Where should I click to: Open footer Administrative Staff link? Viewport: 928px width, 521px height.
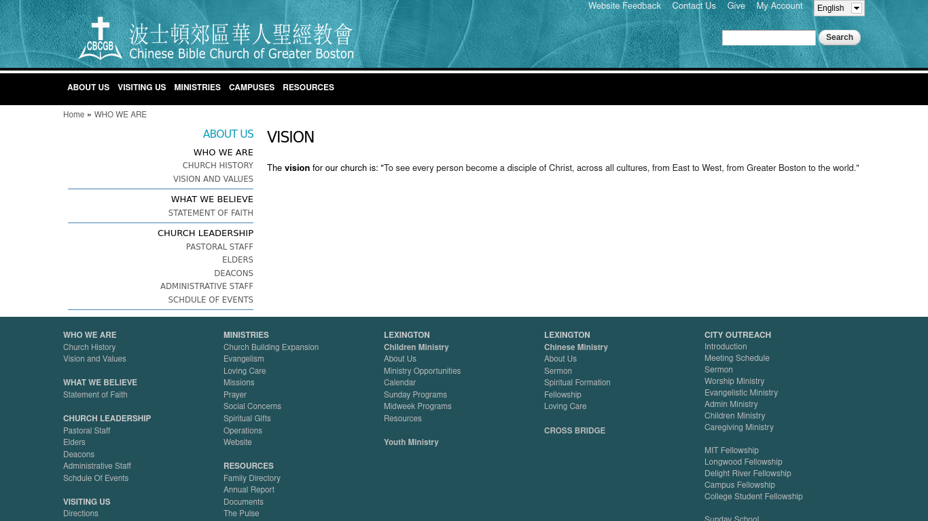click(97, 466)
